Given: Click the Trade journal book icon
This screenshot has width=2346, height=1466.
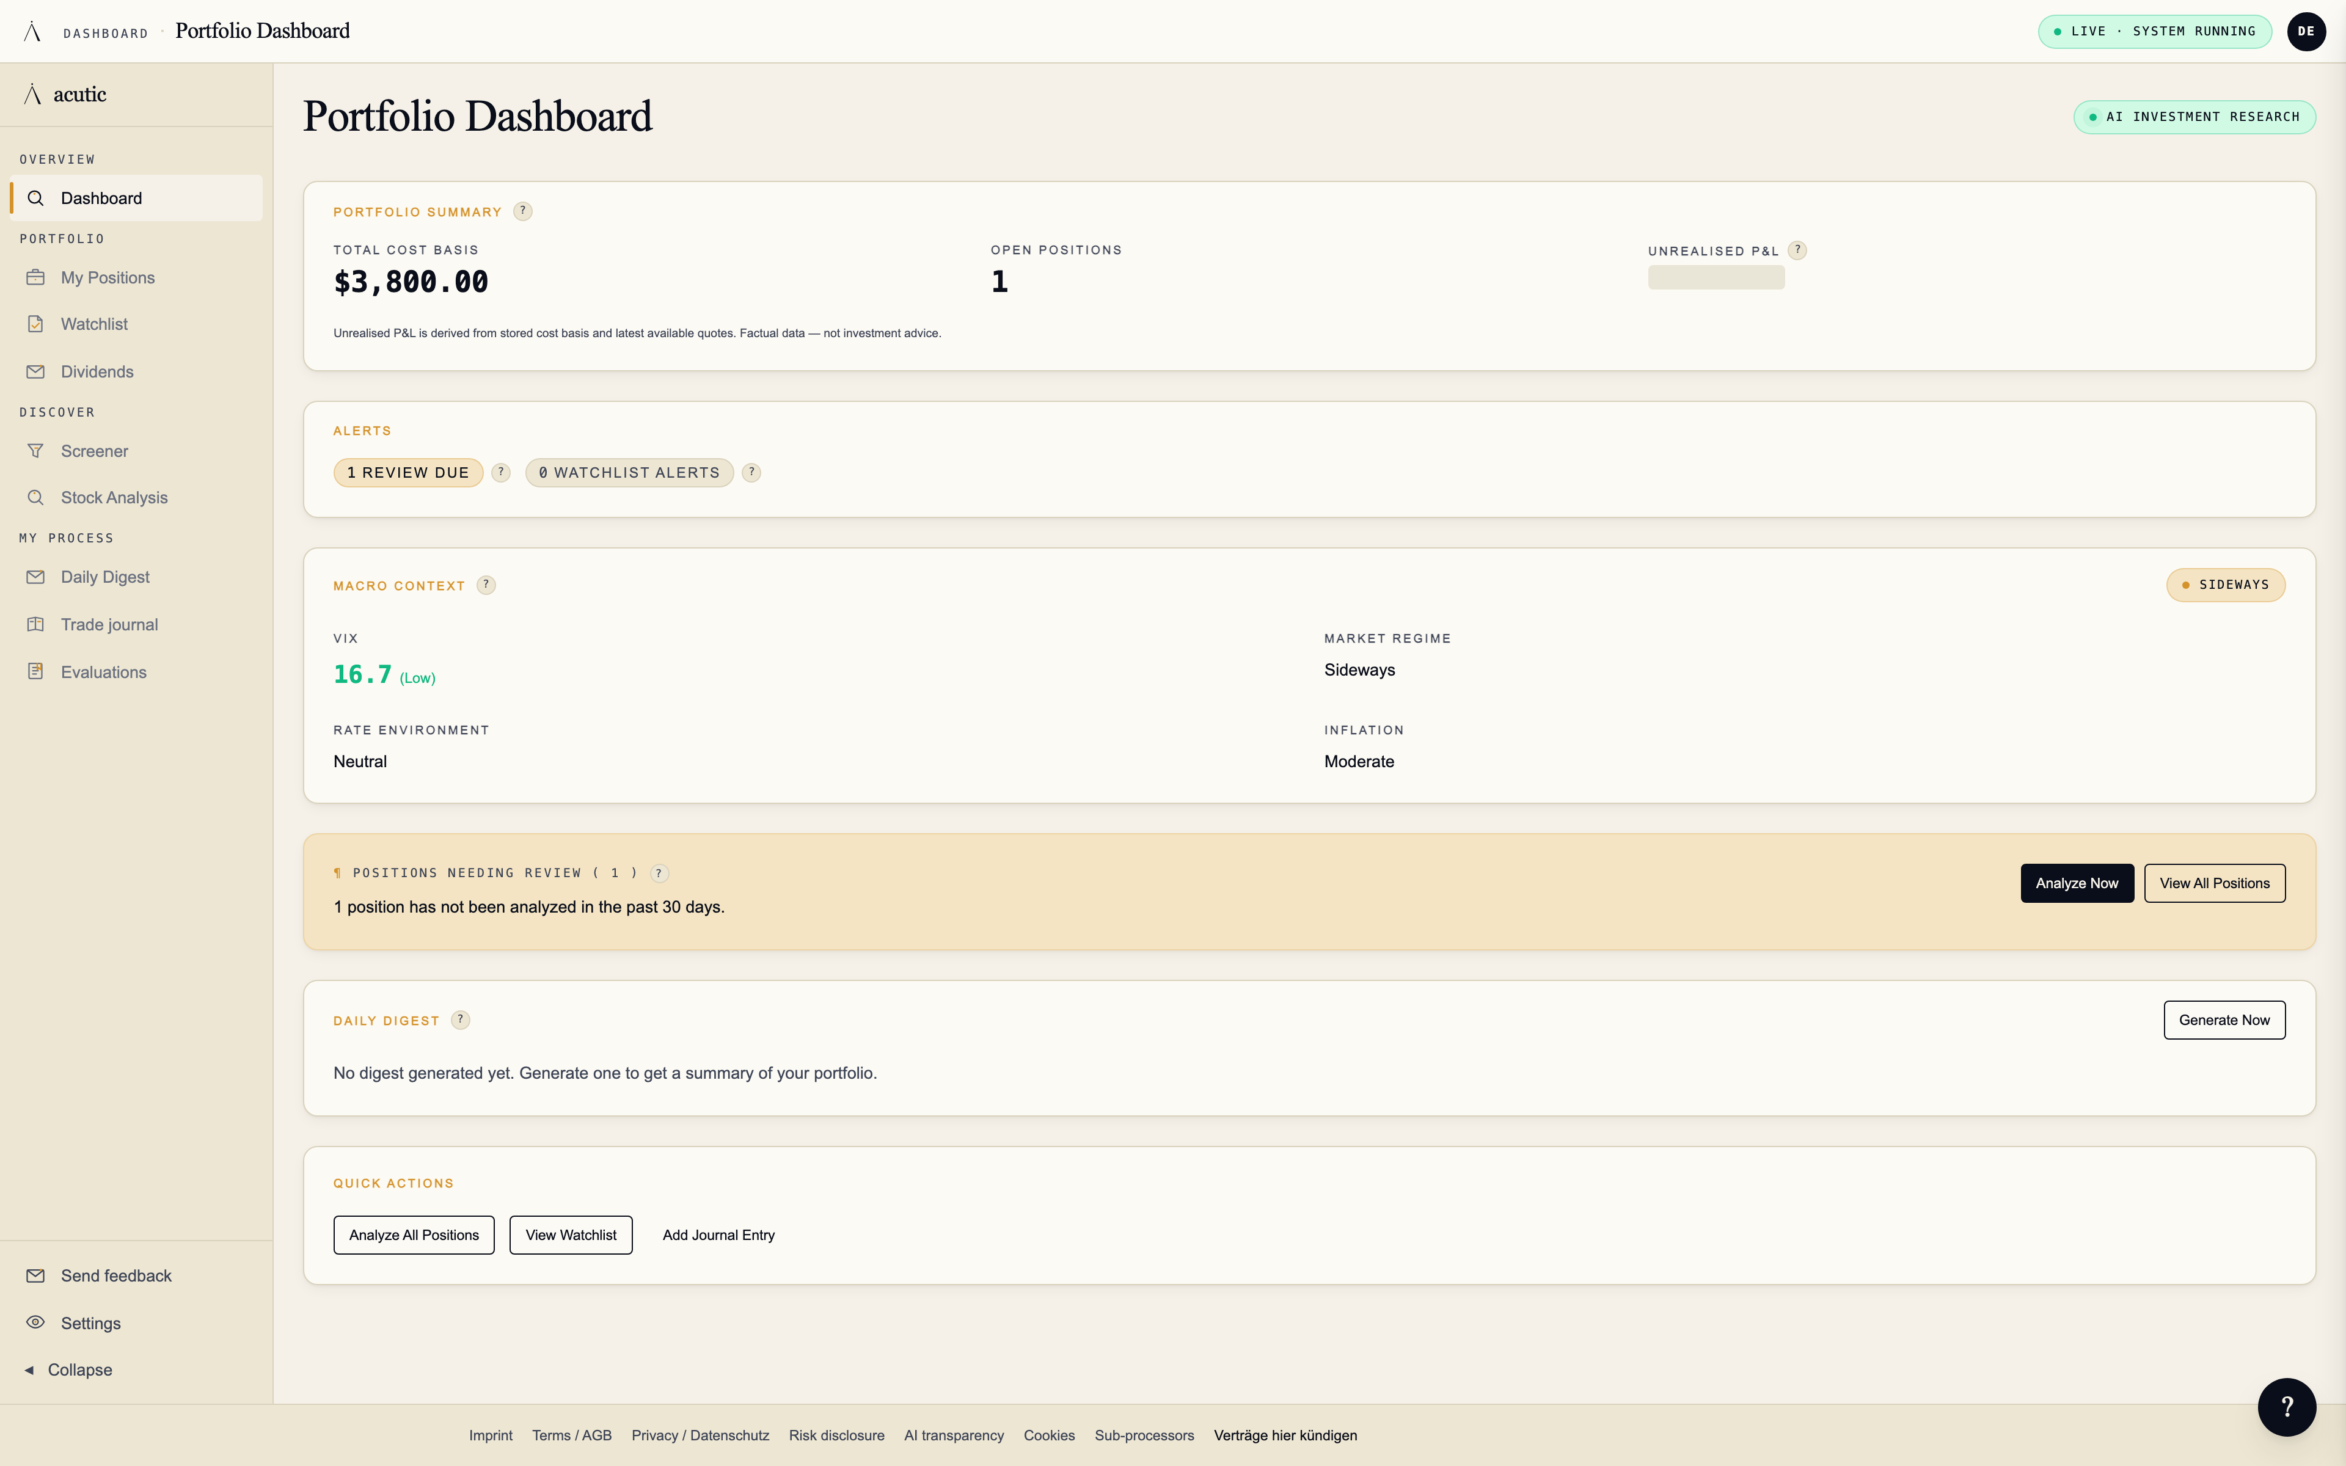Looking at the screenshot, I should click(36, 624).
